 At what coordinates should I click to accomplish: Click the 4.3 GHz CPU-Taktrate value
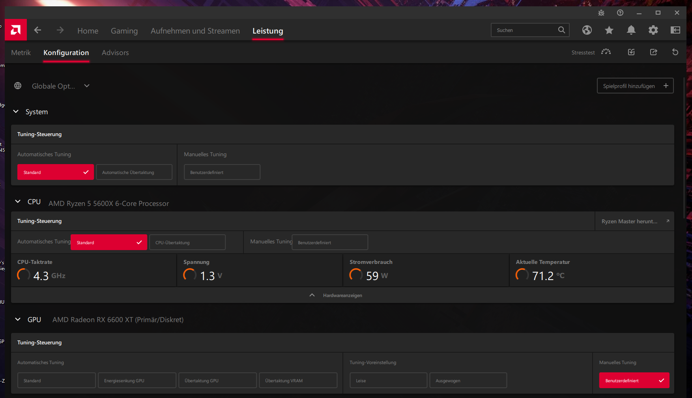coord(49,275)
